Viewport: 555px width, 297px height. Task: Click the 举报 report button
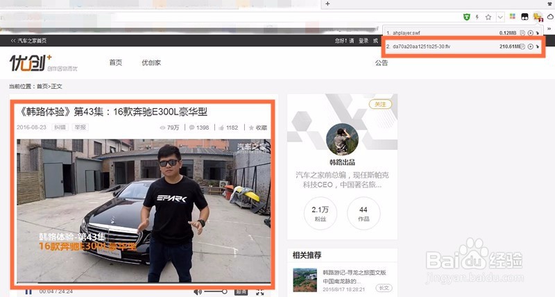point(80,128)
